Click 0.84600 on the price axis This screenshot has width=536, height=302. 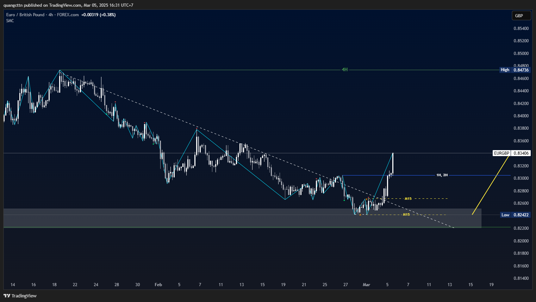[x=521, y=78]
